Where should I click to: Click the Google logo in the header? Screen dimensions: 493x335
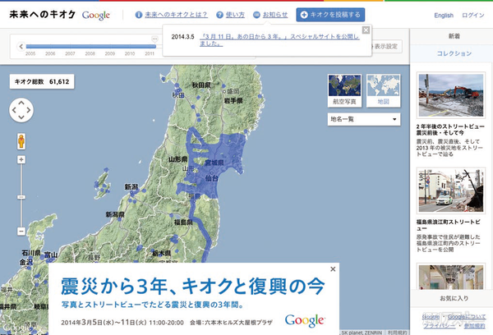(x=96, y=15)
